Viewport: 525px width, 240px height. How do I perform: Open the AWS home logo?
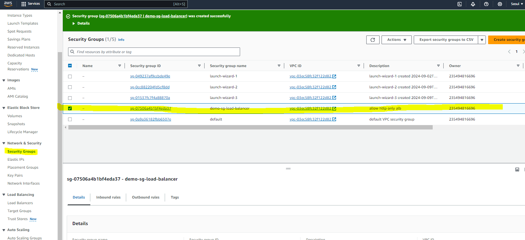(x=8, y=4)
